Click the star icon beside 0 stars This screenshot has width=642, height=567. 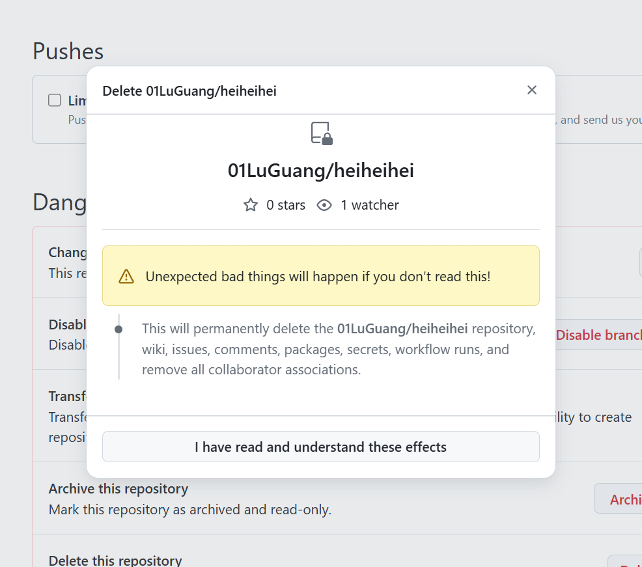(x=251, y=204)
